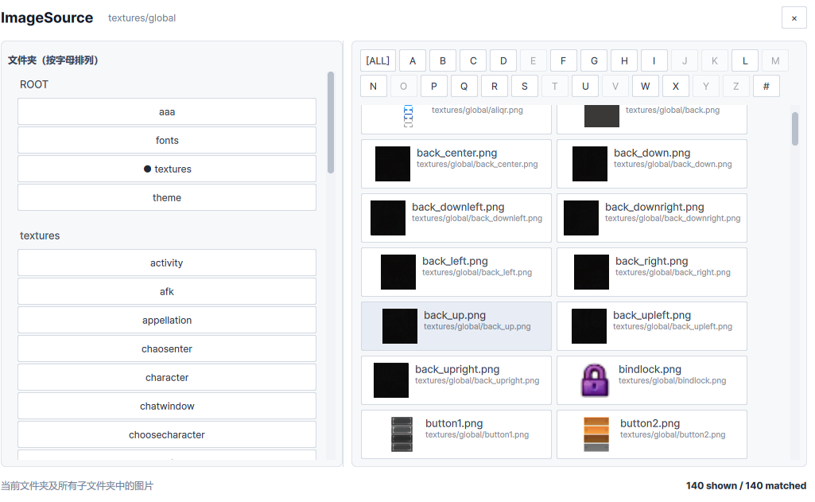Click the bindlock.png file name
This screenshot has width=815, height=502.
650,369
